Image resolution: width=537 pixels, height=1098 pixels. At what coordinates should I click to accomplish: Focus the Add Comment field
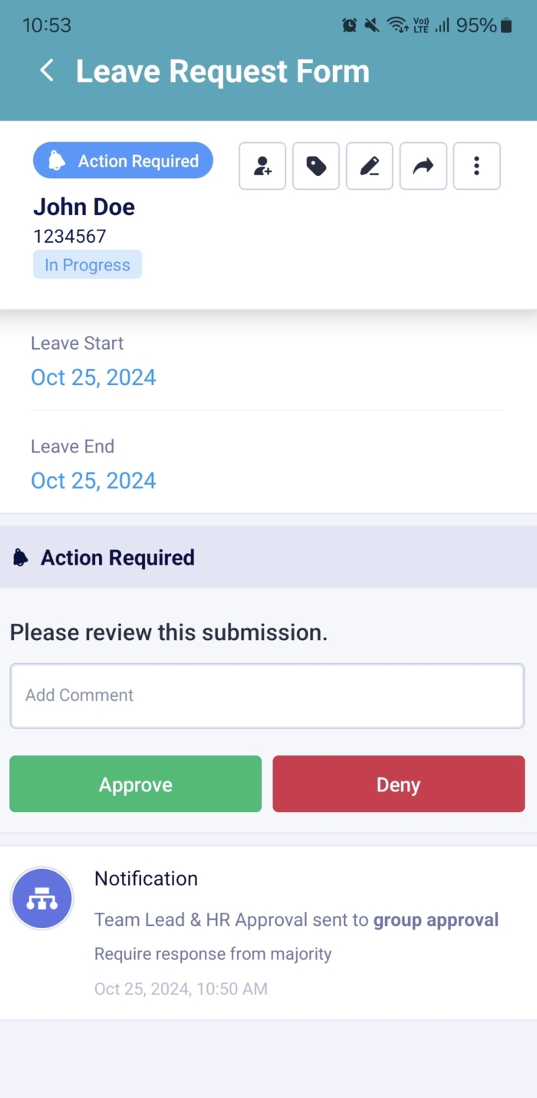[267, 695]
